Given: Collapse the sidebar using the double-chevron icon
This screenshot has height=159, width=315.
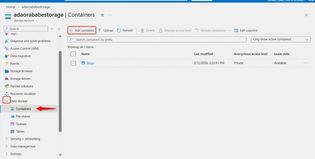Looking at the screenshot, I should 59,29.
